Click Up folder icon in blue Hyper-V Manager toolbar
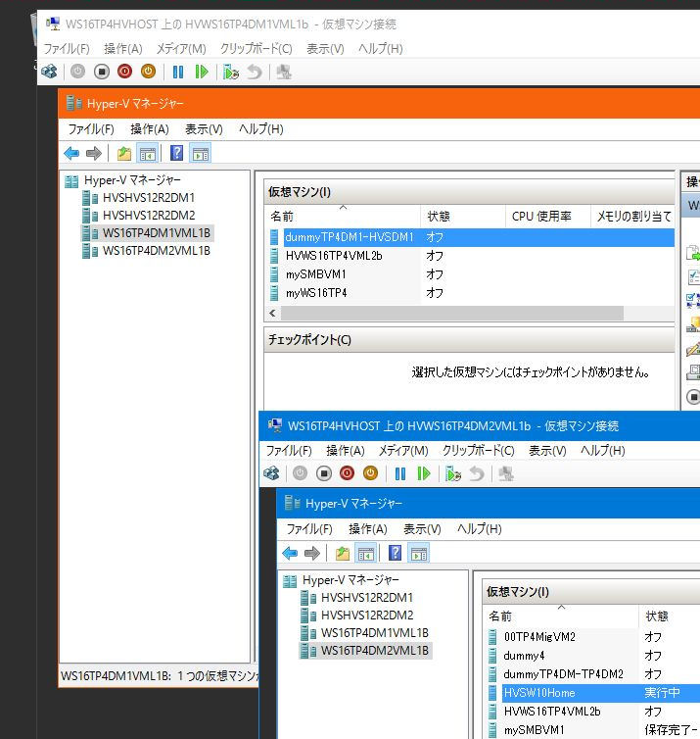Screen dimensions: 700x739 pos(343,553)
